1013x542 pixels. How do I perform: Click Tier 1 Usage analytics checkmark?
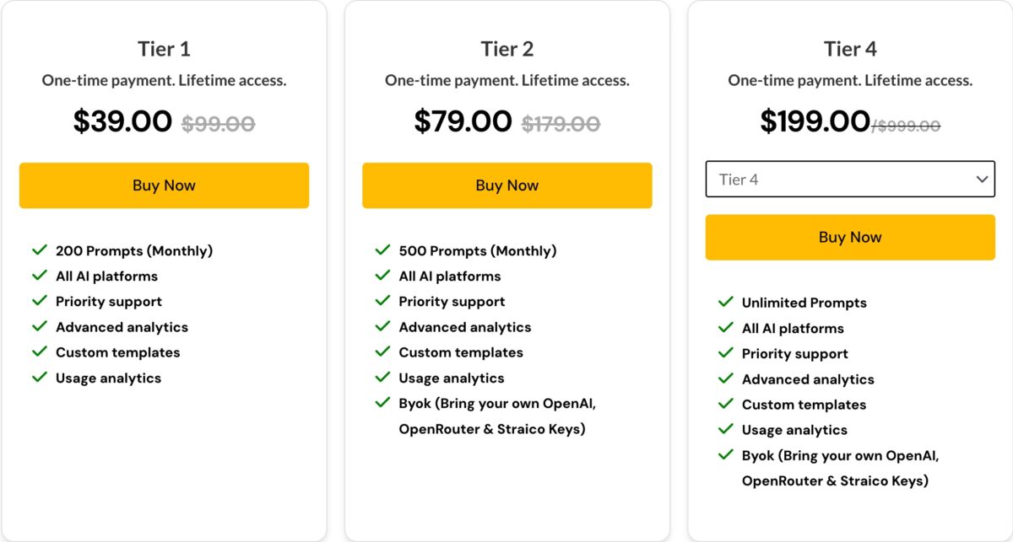tap(39, 377)
